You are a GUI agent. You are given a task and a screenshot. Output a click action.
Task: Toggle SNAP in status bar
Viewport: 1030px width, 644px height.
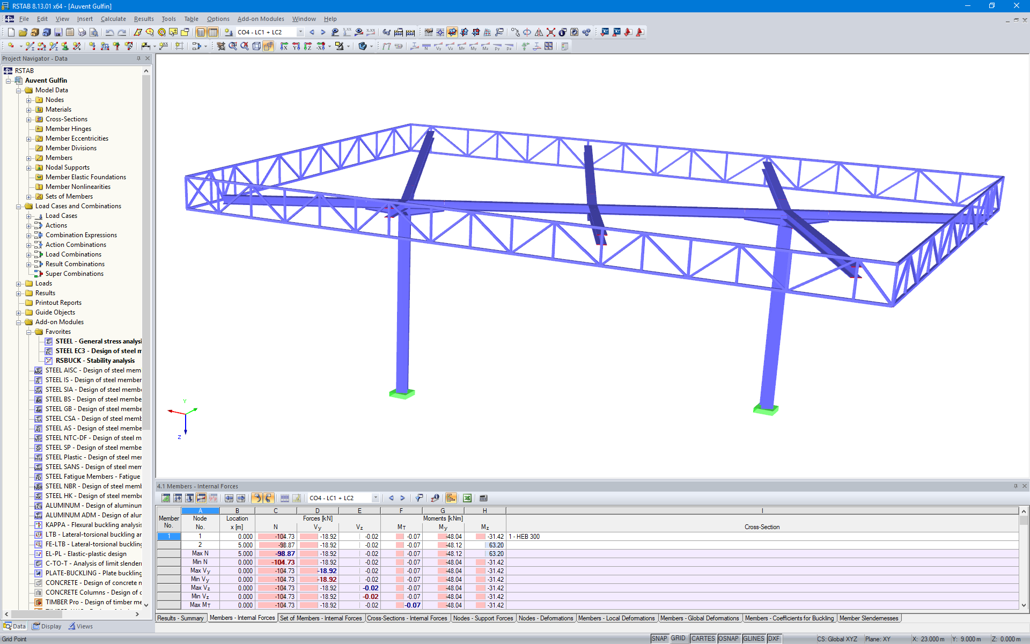pos(659,639)
